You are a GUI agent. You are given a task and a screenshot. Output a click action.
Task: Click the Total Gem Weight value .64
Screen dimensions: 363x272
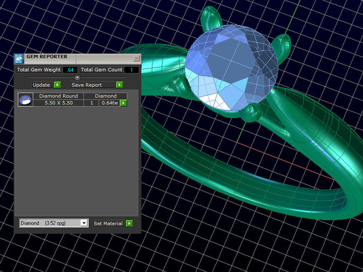pos(70,70)
